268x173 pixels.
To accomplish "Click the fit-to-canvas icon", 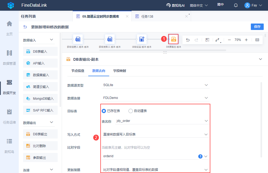I will click(x=207, y=40).
